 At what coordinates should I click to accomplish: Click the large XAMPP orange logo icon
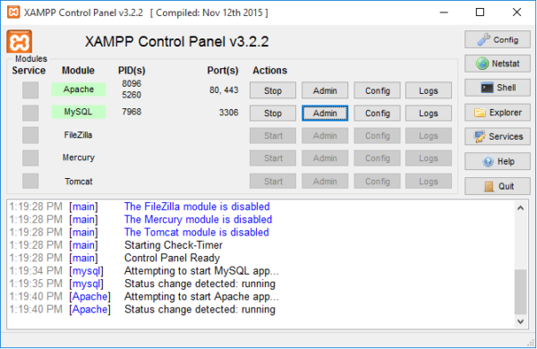(19, 42)
